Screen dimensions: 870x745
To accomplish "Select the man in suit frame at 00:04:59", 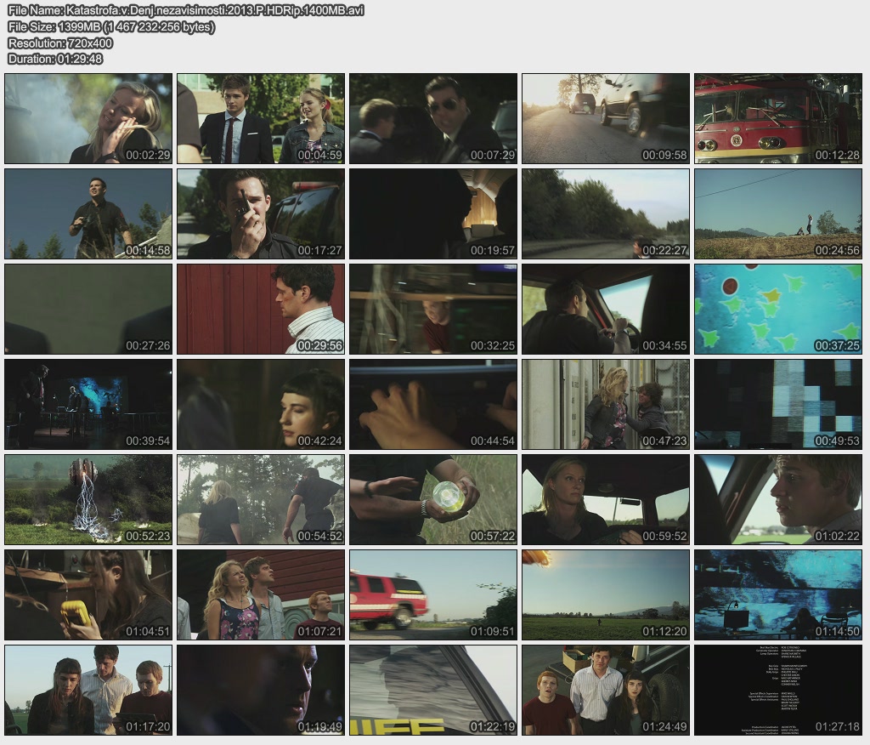I will (261, 118).
